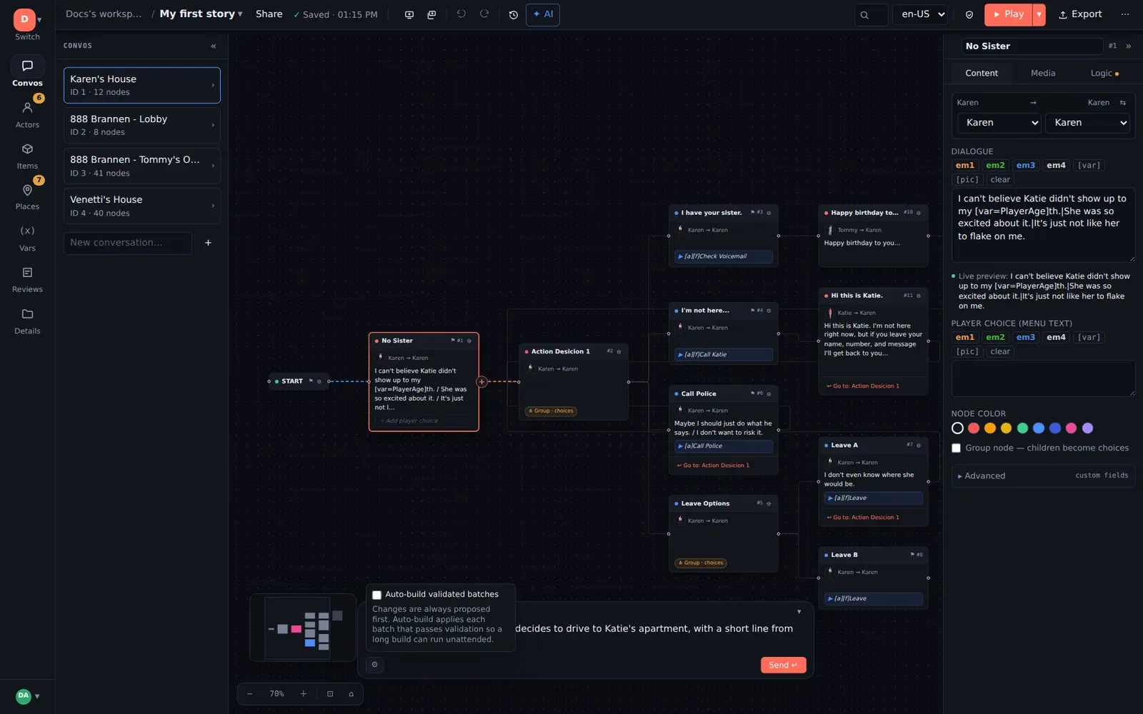Click the search magnifier icon
Screen dimensions: 1143x714
coord(864,14)
